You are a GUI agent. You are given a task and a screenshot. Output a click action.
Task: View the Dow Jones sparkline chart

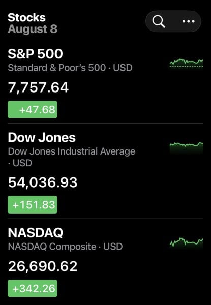[186, 147]
